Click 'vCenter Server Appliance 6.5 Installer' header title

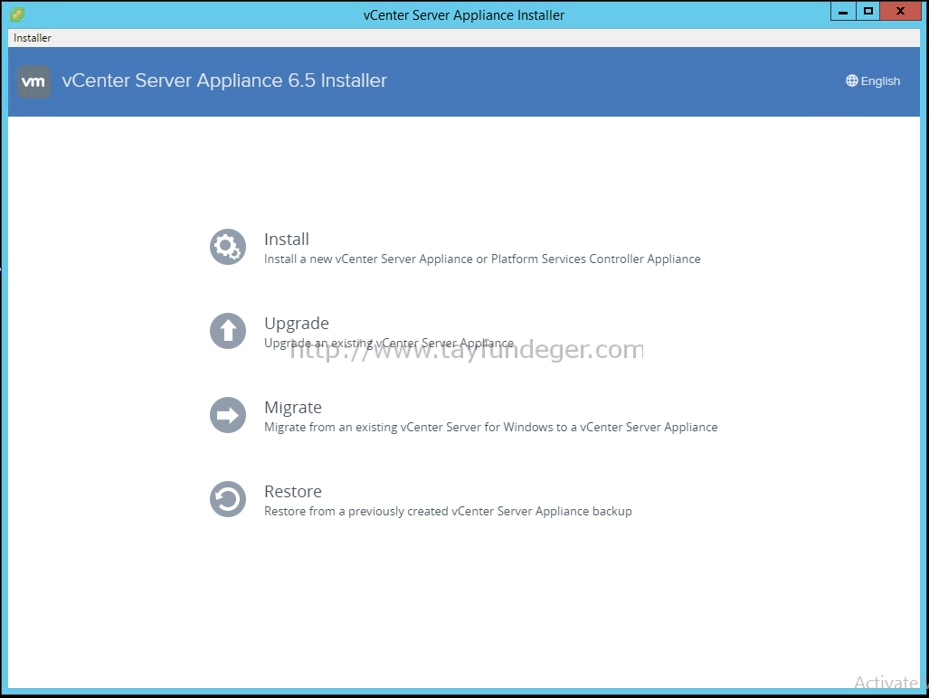(224, 80)
